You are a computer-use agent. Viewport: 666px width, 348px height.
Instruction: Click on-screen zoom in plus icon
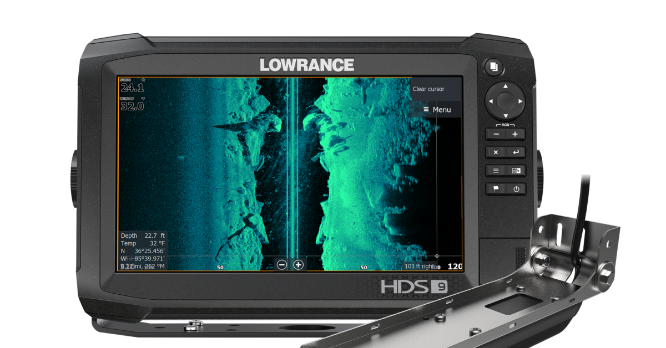pos(299,265)
